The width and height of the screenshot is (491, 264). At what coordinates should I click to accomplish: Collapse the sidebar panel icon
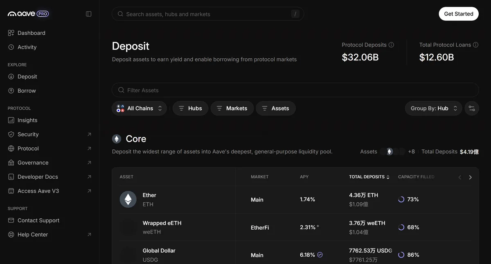tap(89, 14)
